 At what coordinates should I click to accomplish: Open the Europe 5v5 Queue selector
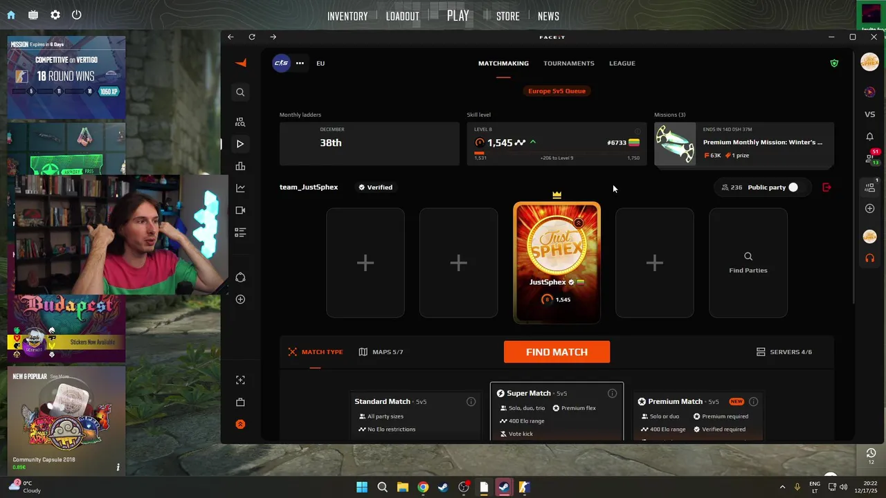(557, 91)
